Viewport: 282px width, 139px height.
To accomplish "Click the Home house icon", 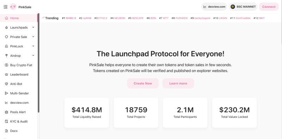I will (x=6, y=18).
